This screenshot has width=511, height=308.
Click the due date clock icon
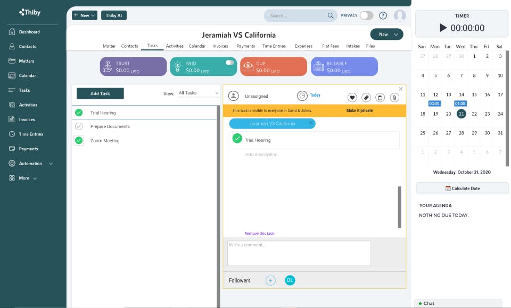pyautogui.click(x=302, y=96)
